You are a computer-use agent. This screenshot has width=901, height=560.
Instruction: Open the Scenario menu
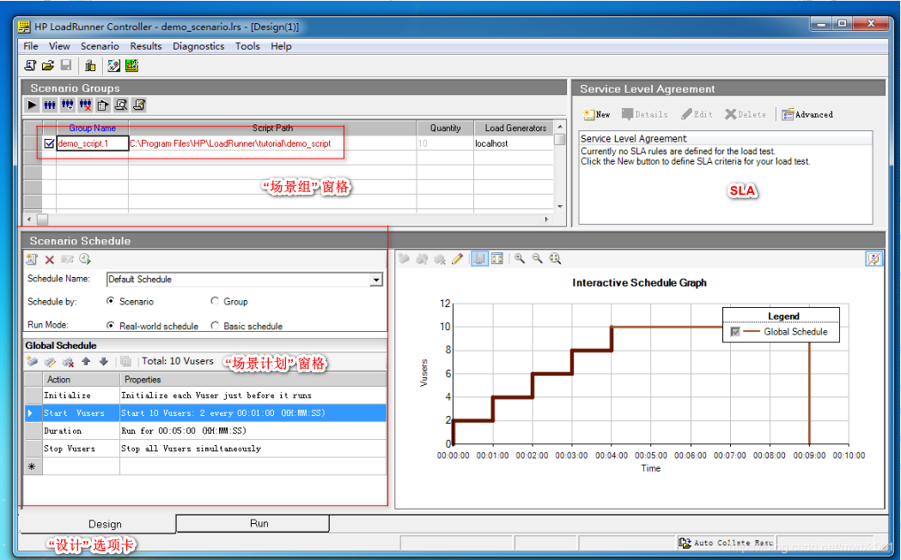(100, 46)
